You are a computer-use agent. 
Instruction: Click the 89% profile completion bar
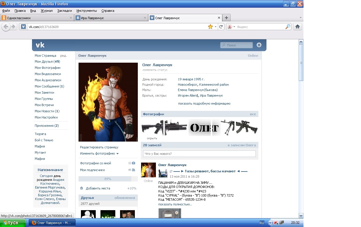click(108, 179)
